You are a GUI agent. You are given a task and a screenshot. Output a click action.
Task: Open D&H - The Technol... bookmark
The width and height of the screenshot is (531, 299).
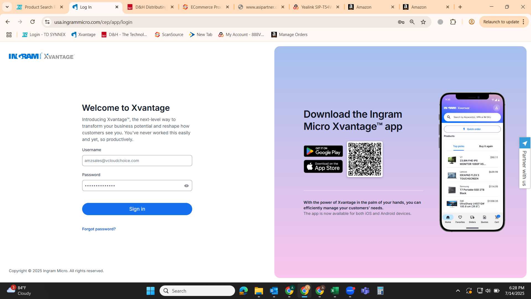click(124, 35)
